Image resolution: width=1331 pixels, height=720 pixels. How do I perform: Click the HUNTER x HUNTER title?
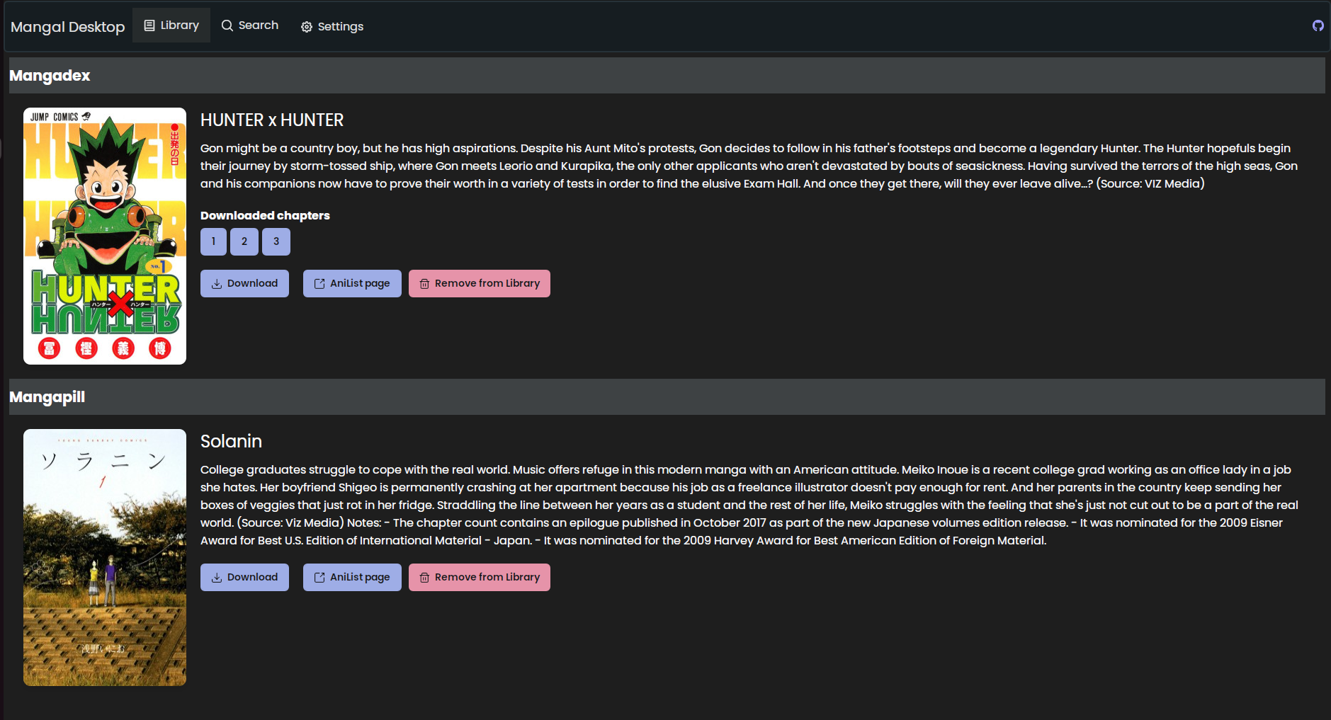[x=272, y=120]
